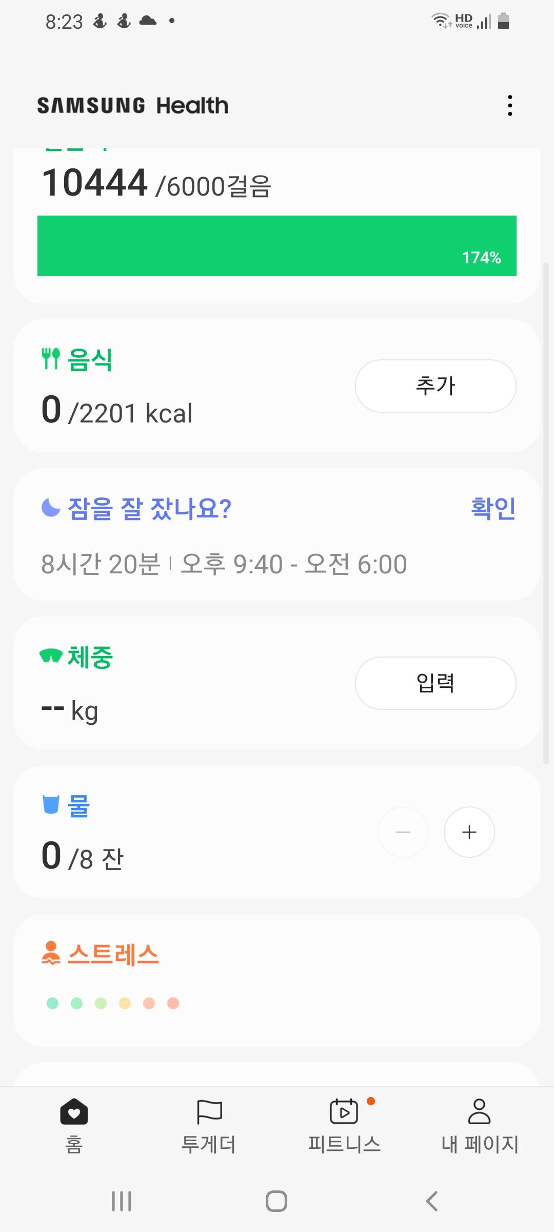The width and height of the screenshot is (554, 1232).
Task: Decrease water glasses with minus button
Action: pyautogui.click(x=403, y=832)
